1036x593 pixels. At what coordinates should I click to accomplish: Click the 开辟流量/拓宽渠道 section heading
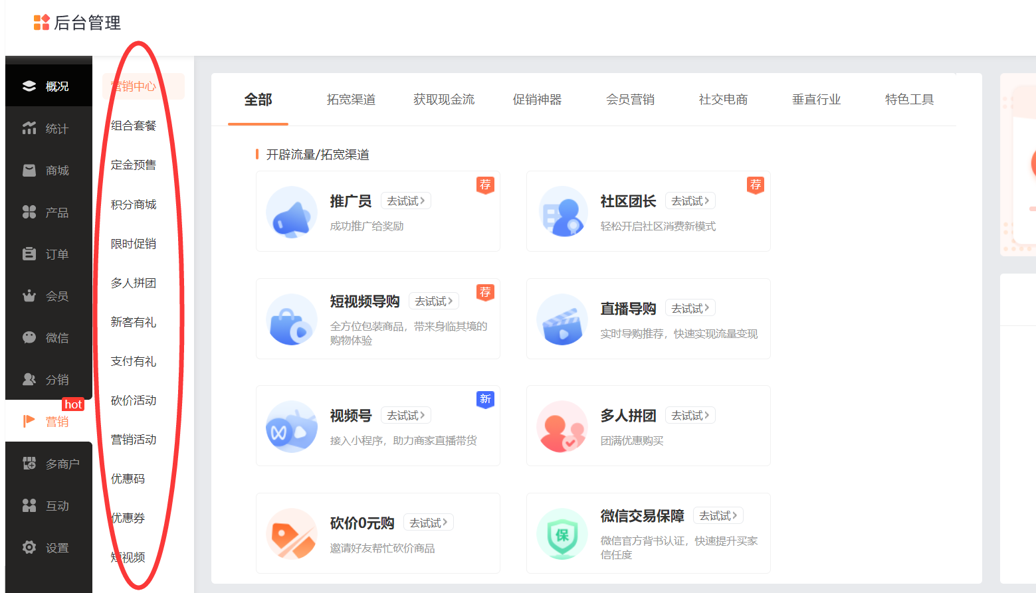(318, 155)
